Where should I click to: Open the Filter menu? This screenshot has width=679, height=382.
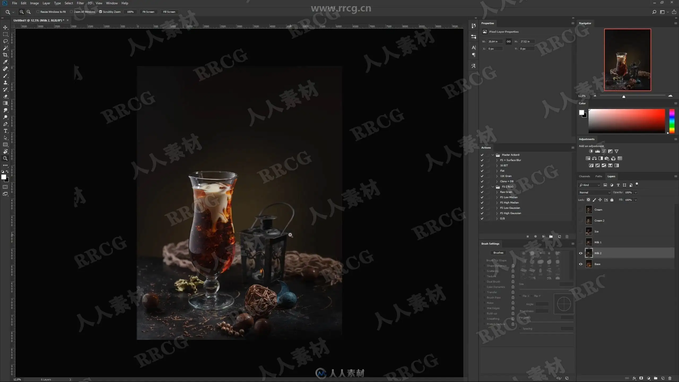pyautogui.click(x=80, y=3)
